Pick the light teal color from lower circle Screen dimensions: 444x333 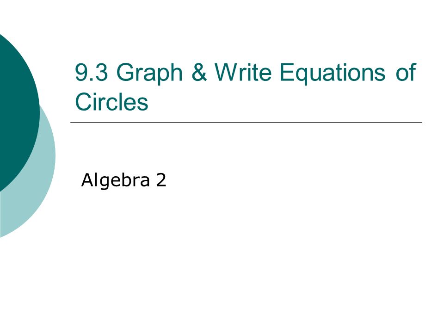coord(37,198)
